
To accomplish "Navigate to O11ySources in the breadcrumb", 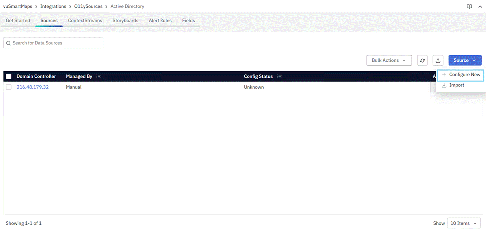I will pyautogui.click(x=89, y=6).
